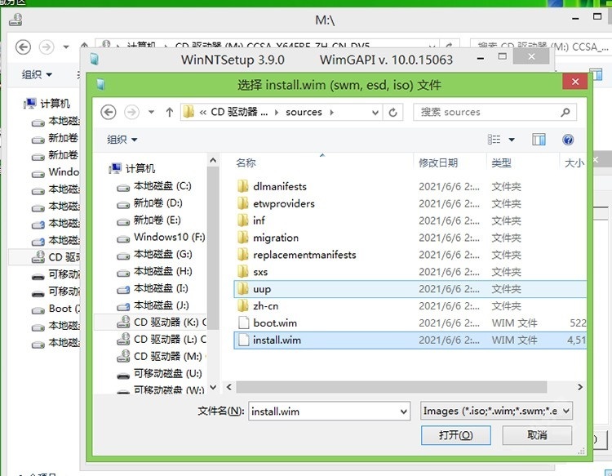Select the dlmanifests folder icon
The height and width of the screenshot is (476, 612).
[x=243, y=186]
